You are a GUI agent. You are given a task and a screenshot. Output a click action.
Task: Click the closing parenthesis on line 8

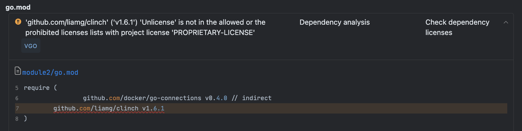coord(26,119)
